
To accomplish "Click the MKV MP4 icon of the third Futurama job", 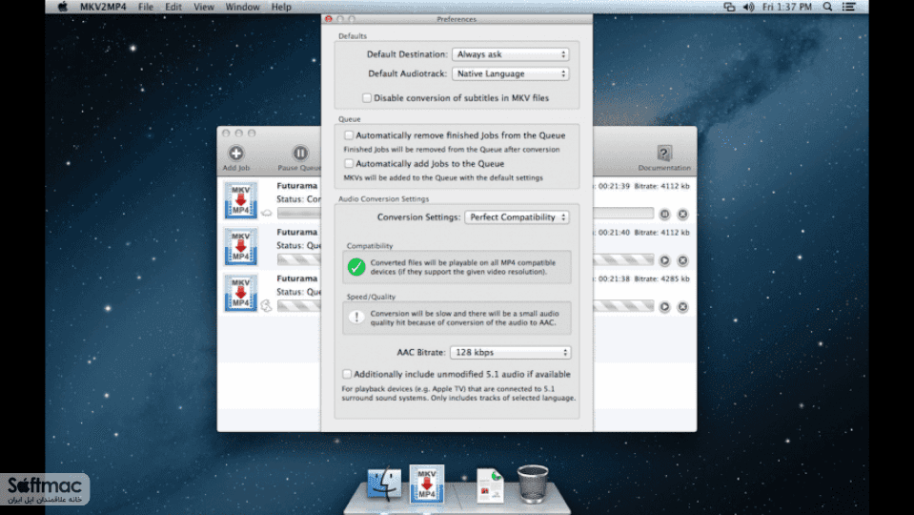I will 241,293.
